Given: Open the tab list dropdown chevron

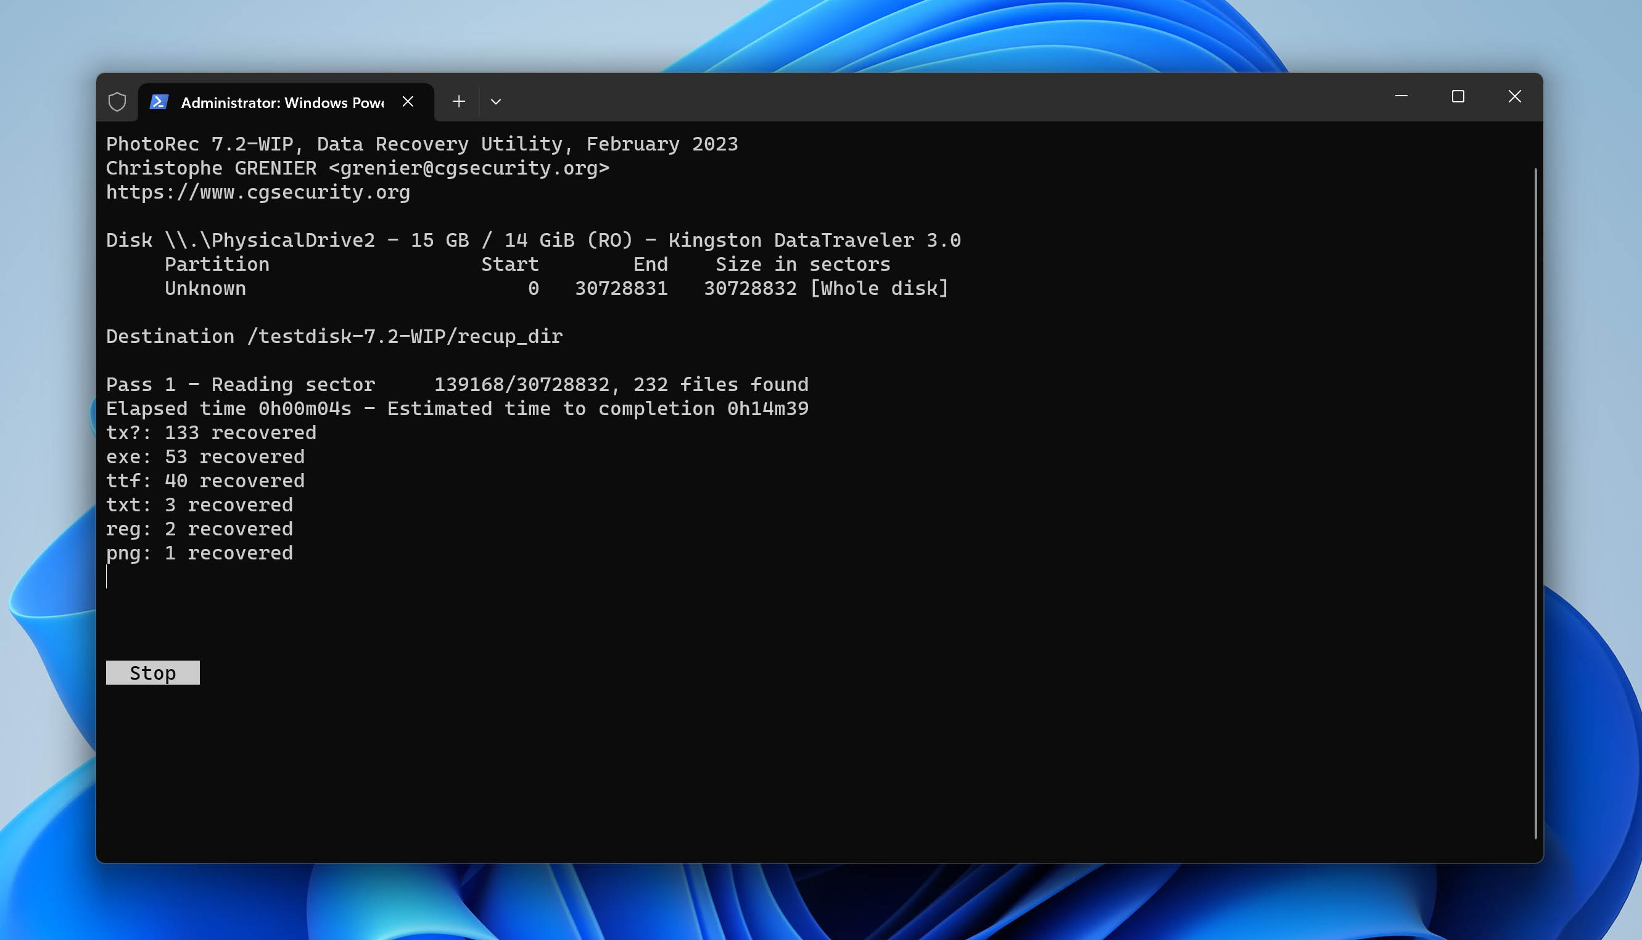Looking at the screenshot, I should [x=495, y=101].
